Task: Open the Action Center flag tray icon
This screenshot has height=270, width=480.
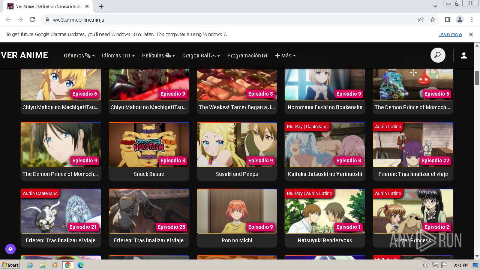Action: point(444,265)
